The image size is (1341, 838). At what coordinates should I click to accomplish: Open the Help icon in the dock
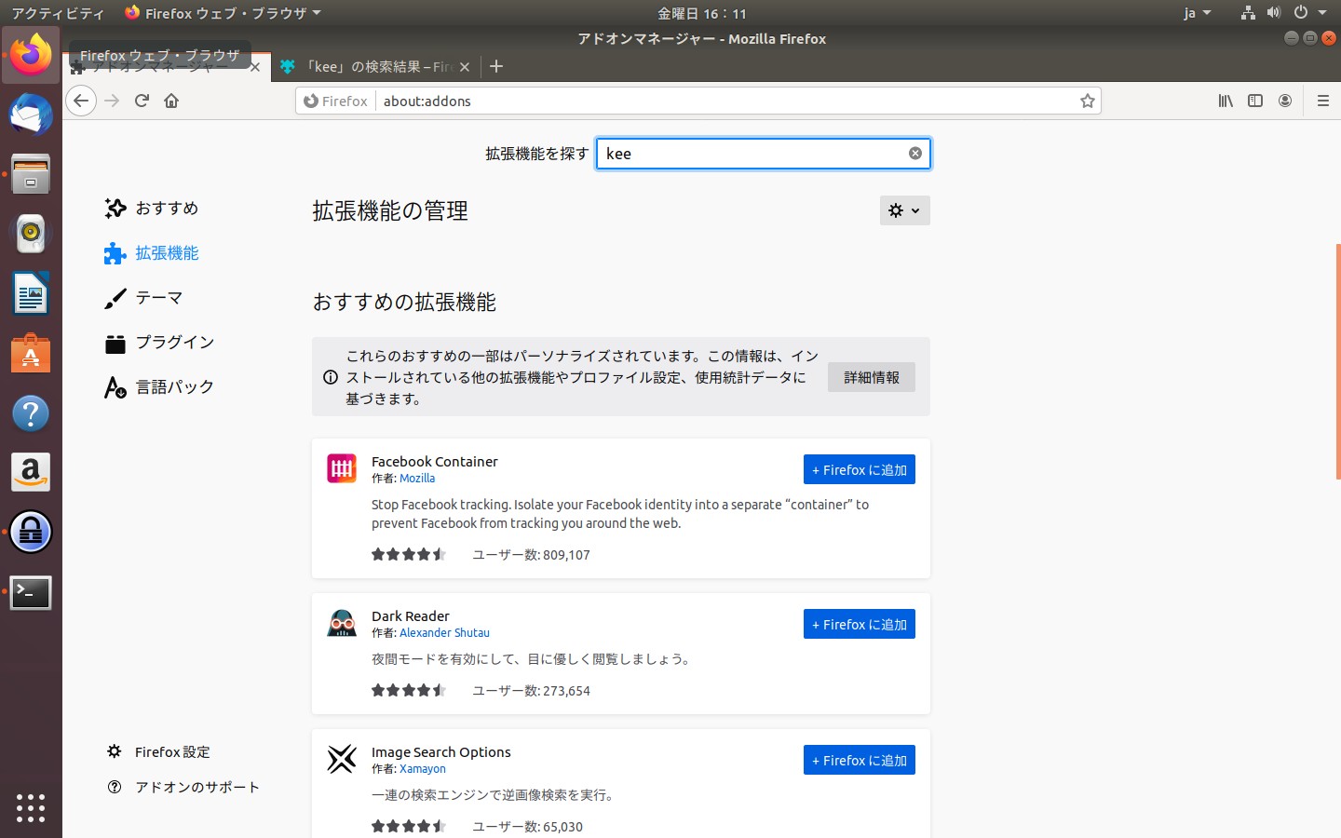[x=31, y=412]
